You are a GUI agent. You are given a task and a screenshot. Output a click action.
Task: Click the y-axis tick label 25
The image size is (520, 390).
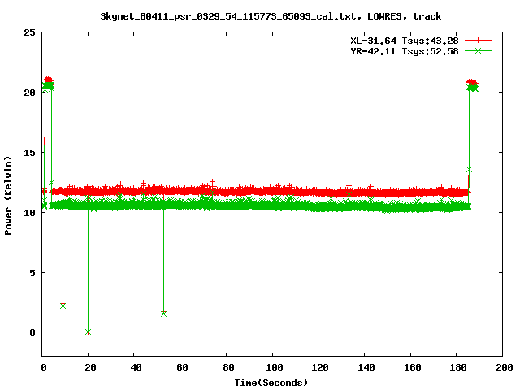[29, 32]
